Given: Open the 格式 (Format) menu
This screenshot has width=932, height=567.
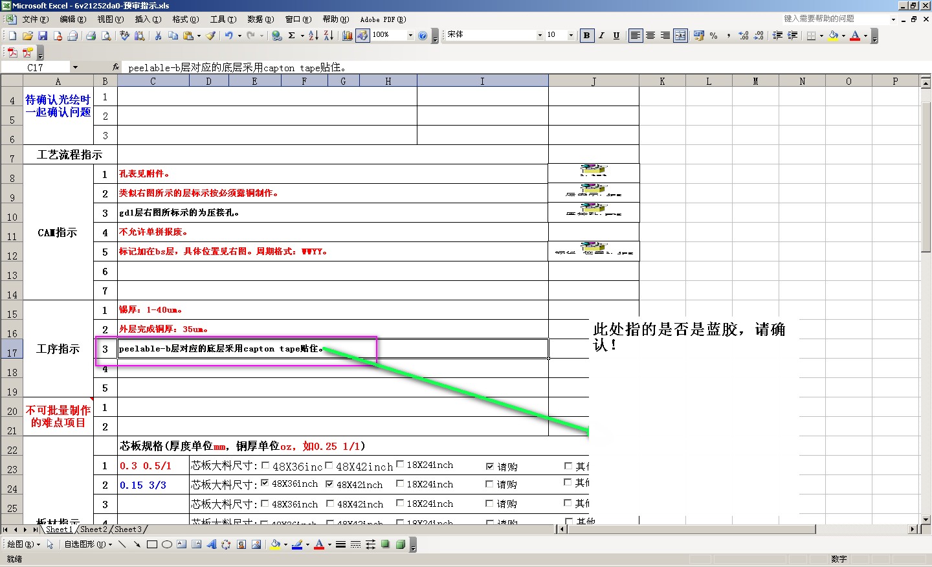Looking at the screenshot, I should pyautogui.click(x=185, y=19).
